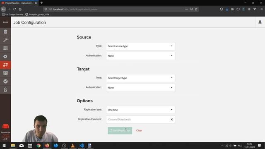Open Windows Start menu
The image size is (265, 149).
4,145
